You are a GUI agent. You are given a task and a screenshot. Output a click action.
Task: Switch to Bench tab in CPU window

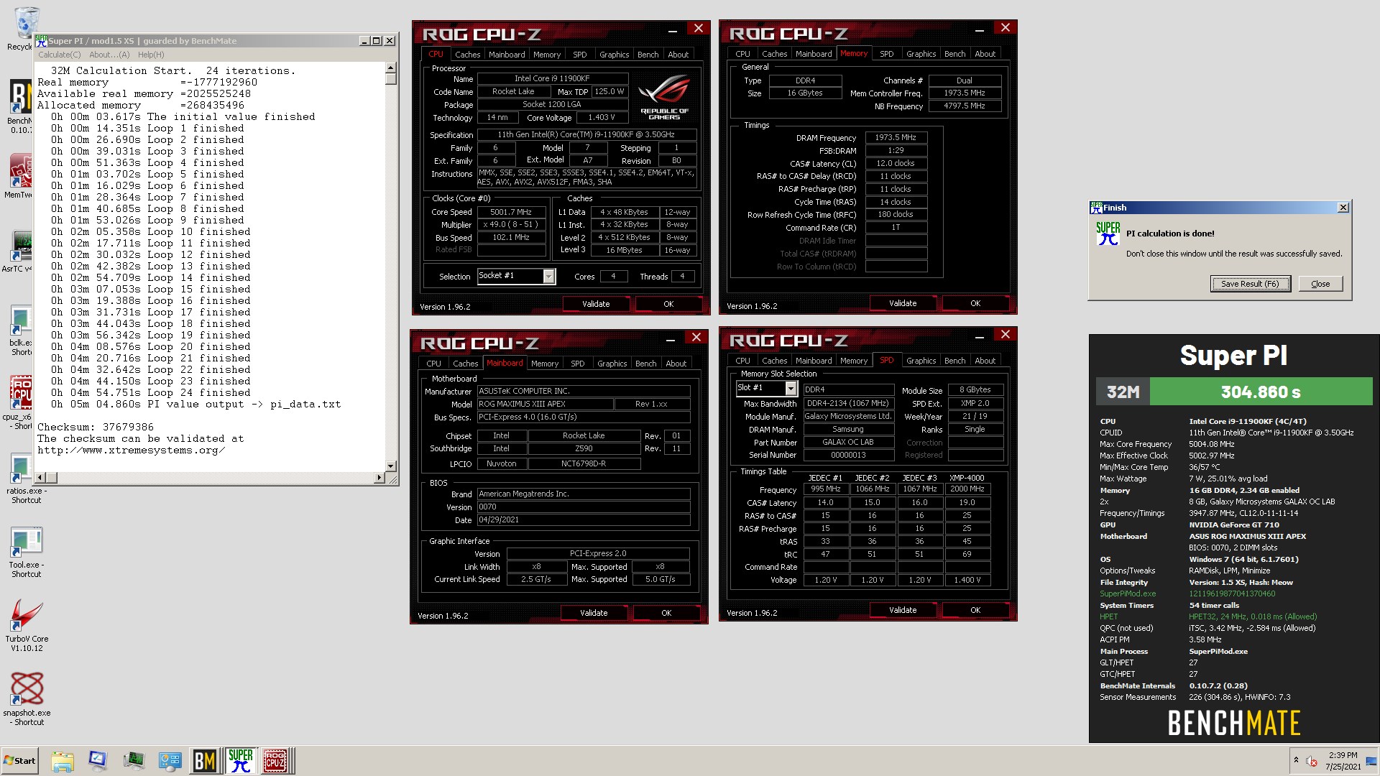648,55
